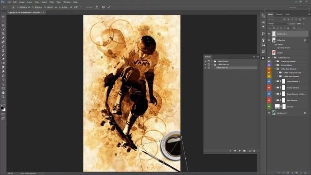Select the Hand tool

[3, 93]
